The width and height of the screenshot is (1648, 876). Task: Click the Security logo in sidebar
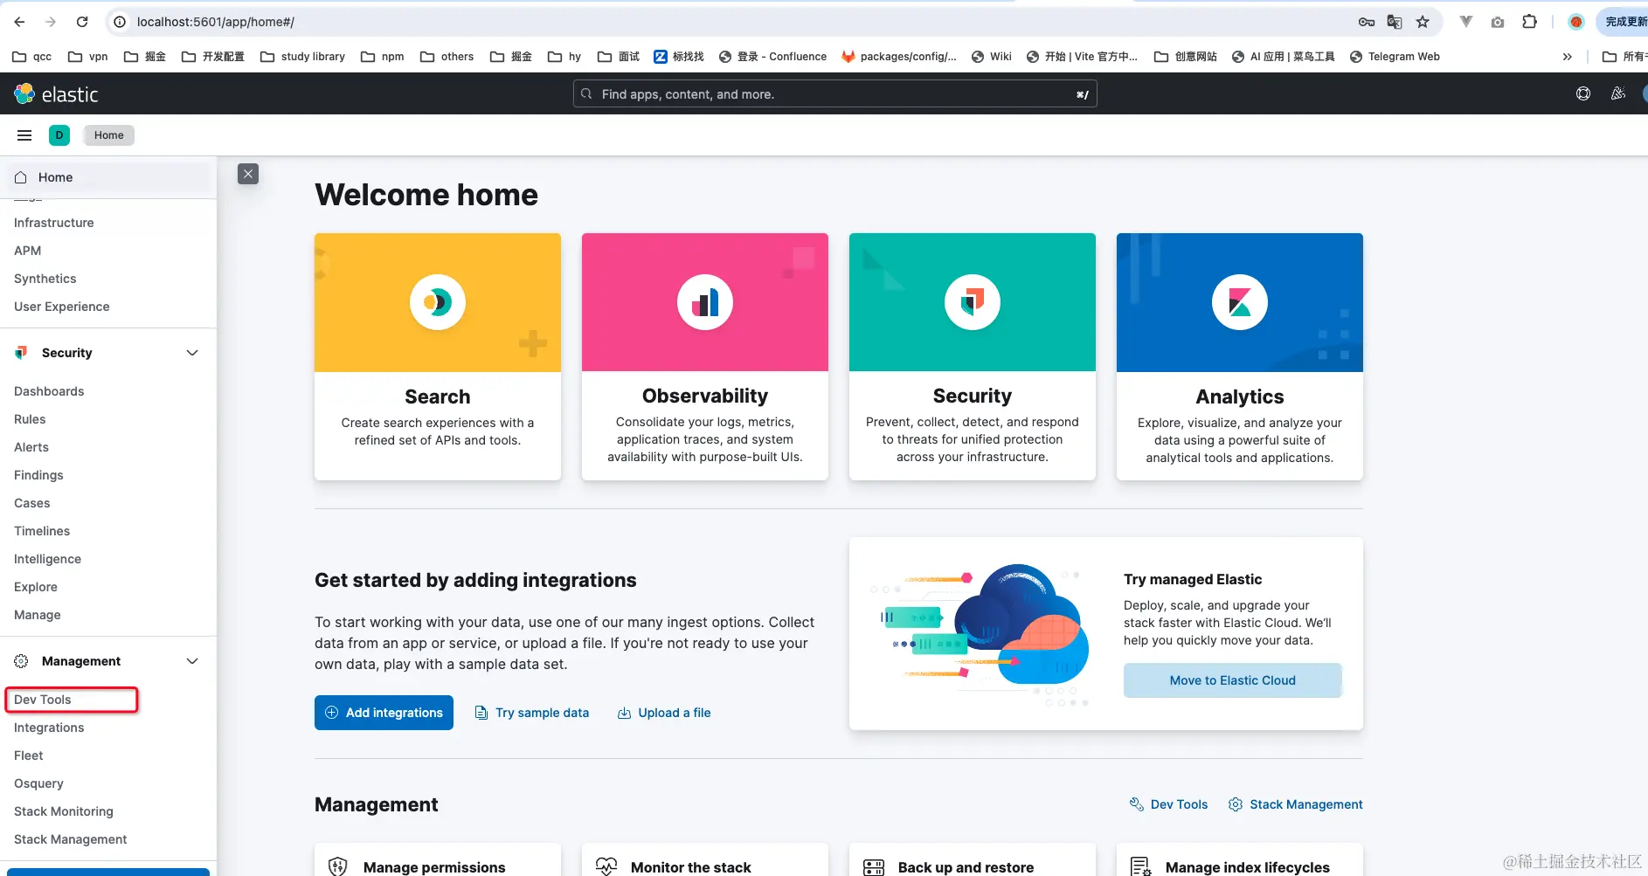tap(21, 353)
